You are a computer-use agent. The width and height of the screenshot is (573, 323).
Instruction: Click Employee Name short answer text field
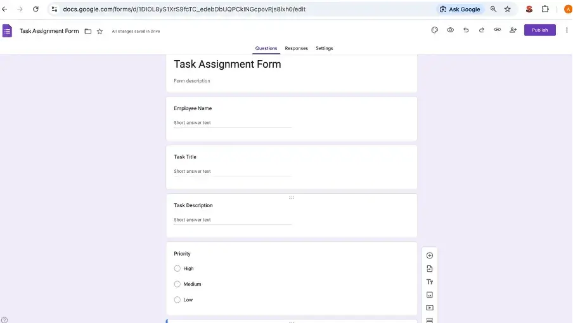(233, 123)
